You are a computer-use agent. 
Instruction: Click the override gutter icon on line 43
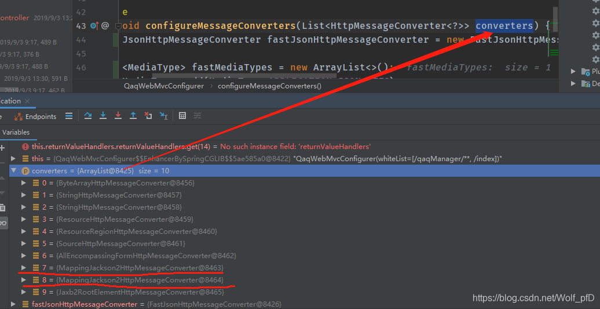point(94,26)
